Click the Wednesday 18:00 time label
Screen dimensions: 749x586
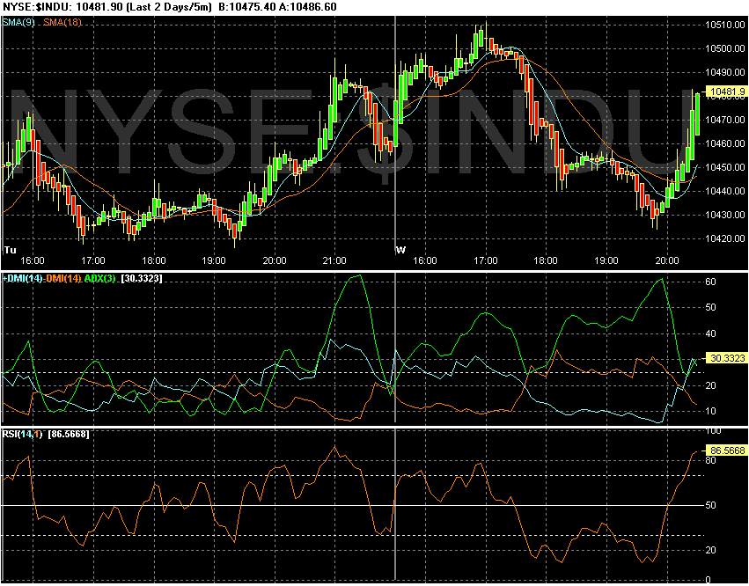546,260
